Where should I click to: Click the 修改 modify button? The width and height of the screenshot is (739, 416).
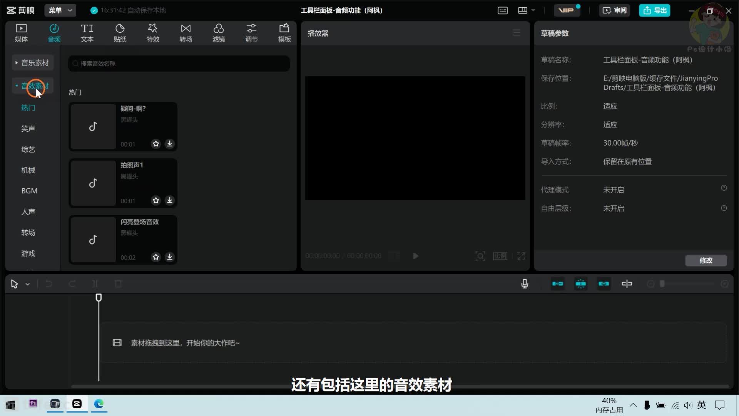click(706, 260)
